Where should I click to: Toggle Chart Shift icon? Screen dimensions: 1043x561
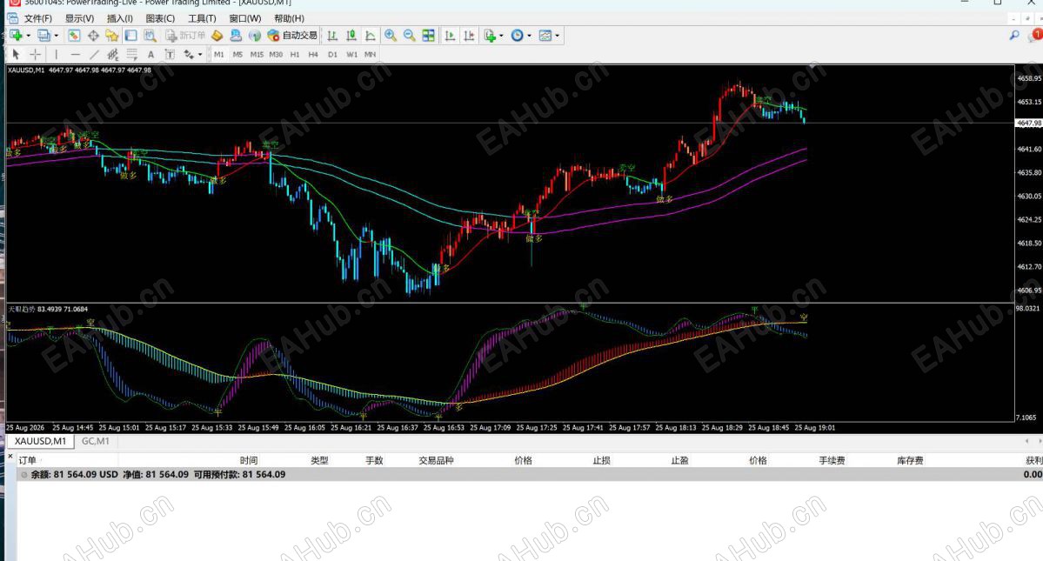469,36
